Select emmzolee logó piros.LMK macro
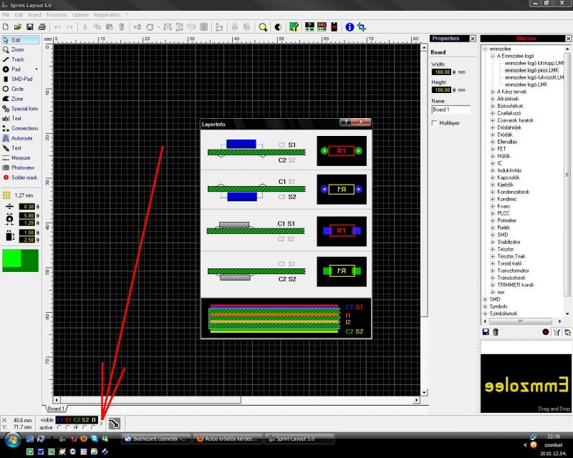 point(531,71)
